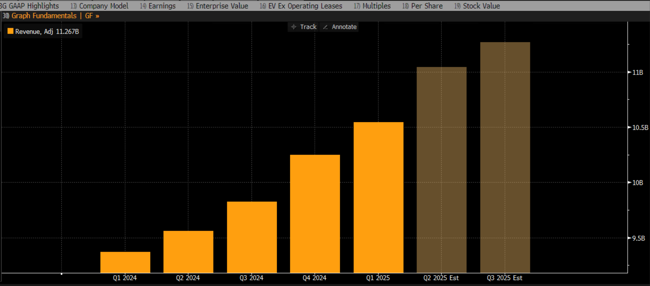This screenshot has height=286, width=650.
Task: Click the Q1 2024 revenue bar
Action: point(125,262)
